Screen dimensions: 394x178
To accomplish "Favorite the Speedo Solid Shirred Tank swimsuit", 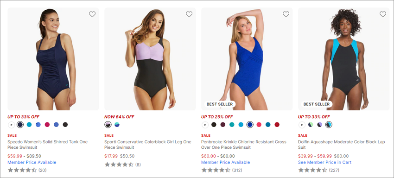I will click(92, 14).
